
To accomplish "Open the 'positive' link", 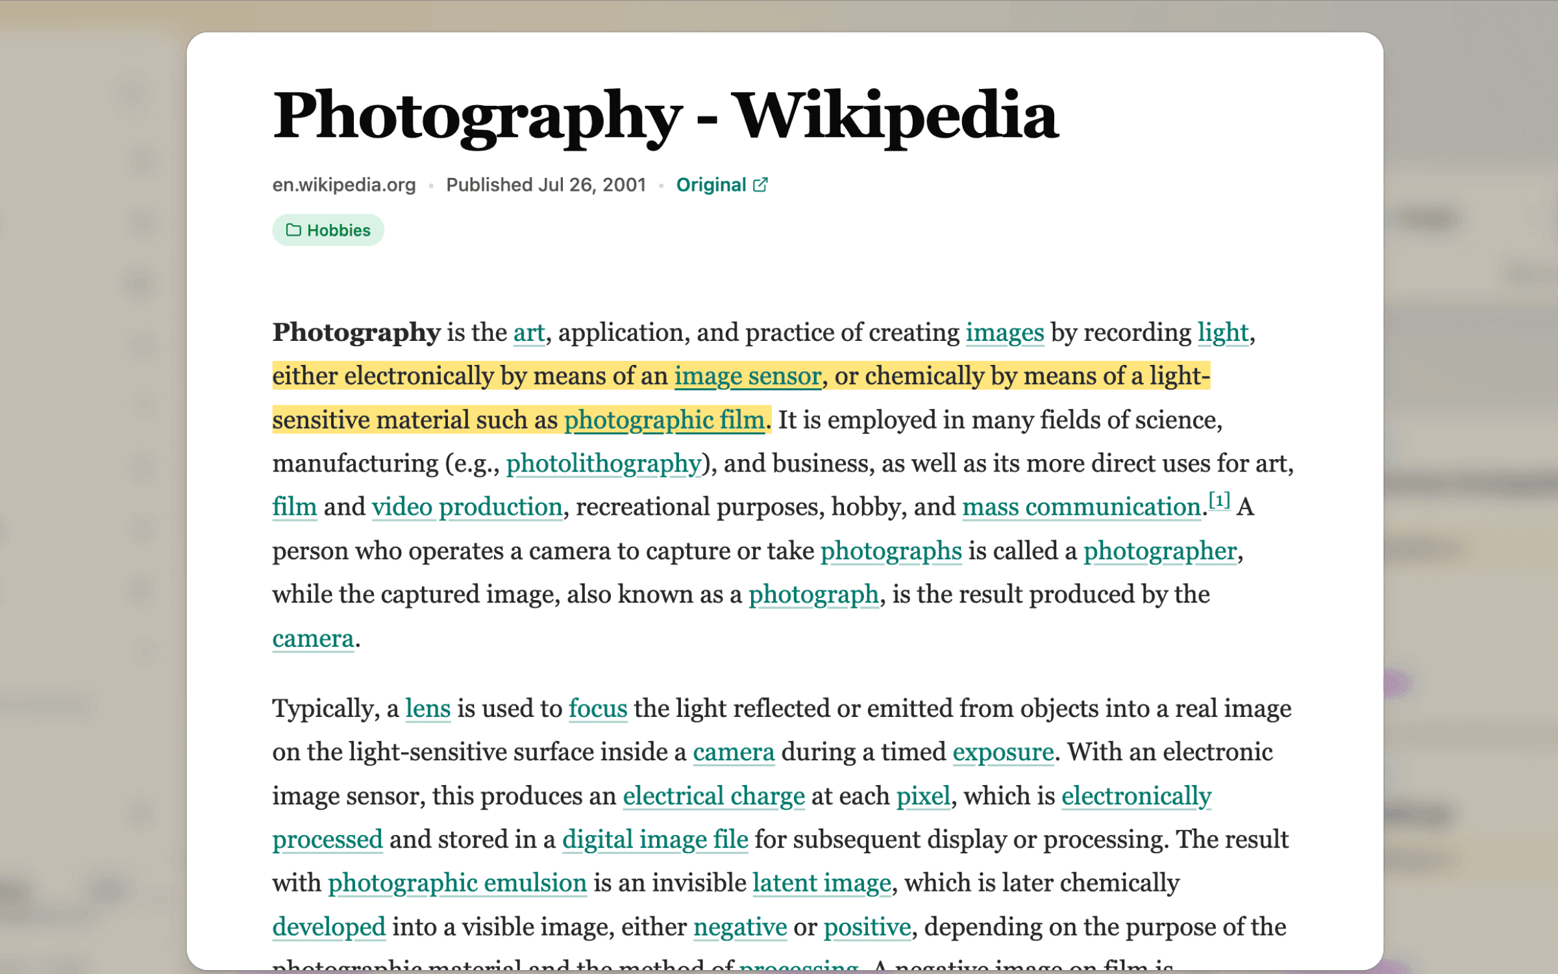I will pos(867,927).
